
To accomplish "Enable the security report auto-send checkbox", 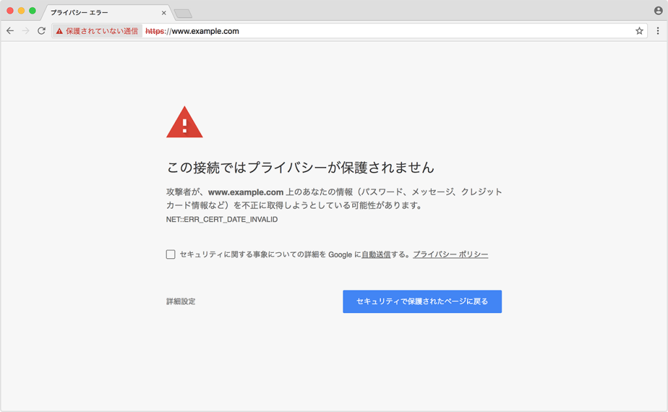I will point(171,254).
